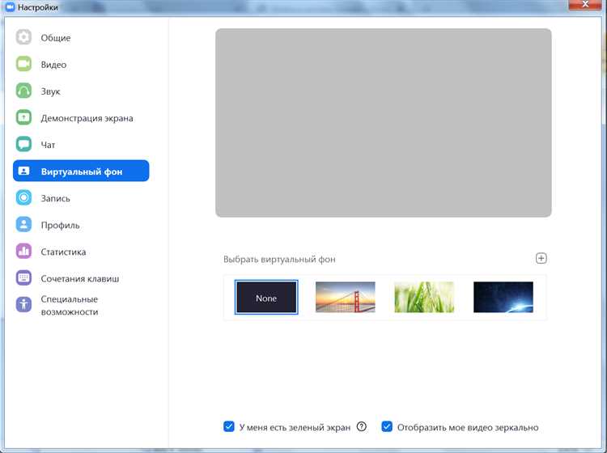Screen dimensions: 607x453
Task: Close the Настройки window
Action: (x=585, y=4)
